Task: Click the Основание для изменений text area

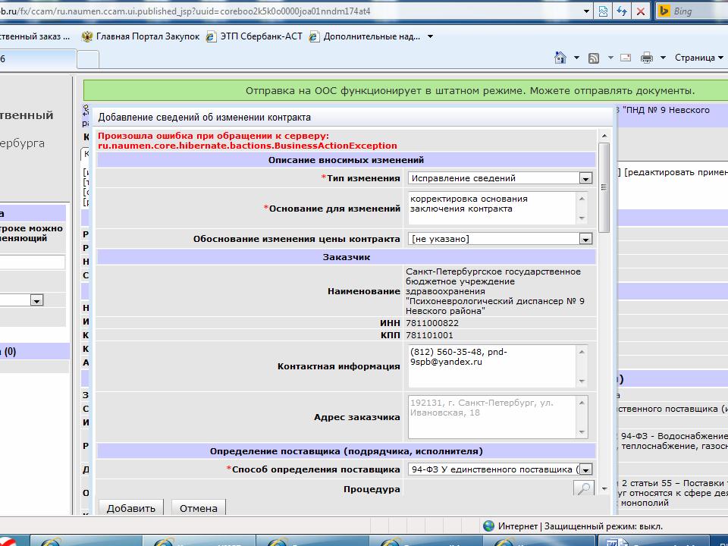Action: 491,208
